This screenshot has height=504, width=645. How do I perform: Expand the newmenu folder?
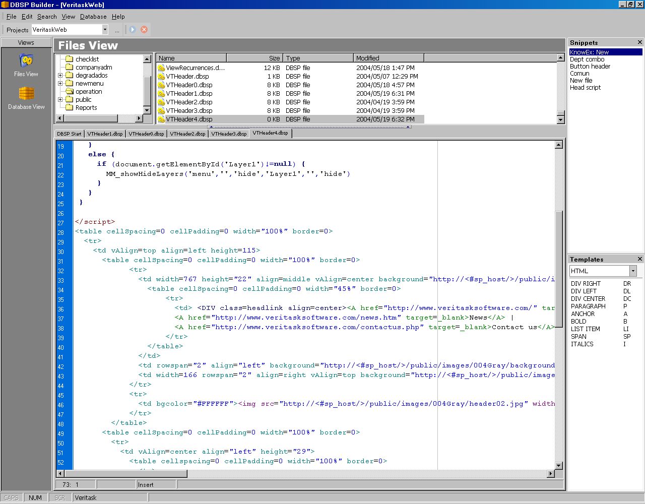coord(60,84)
